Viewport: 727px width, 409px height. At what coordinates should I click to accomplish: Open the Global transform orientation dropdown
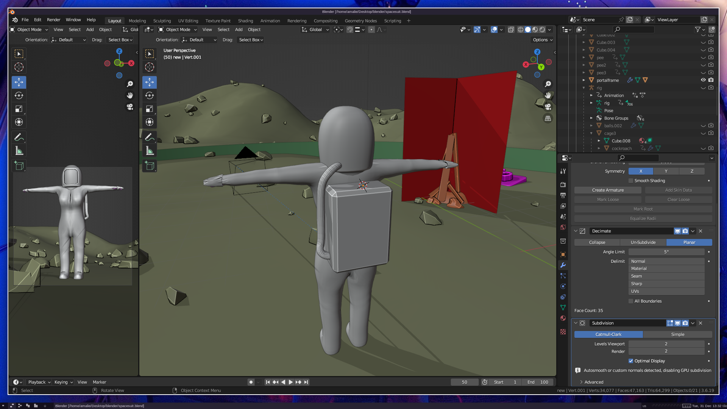tap(315, 30)
